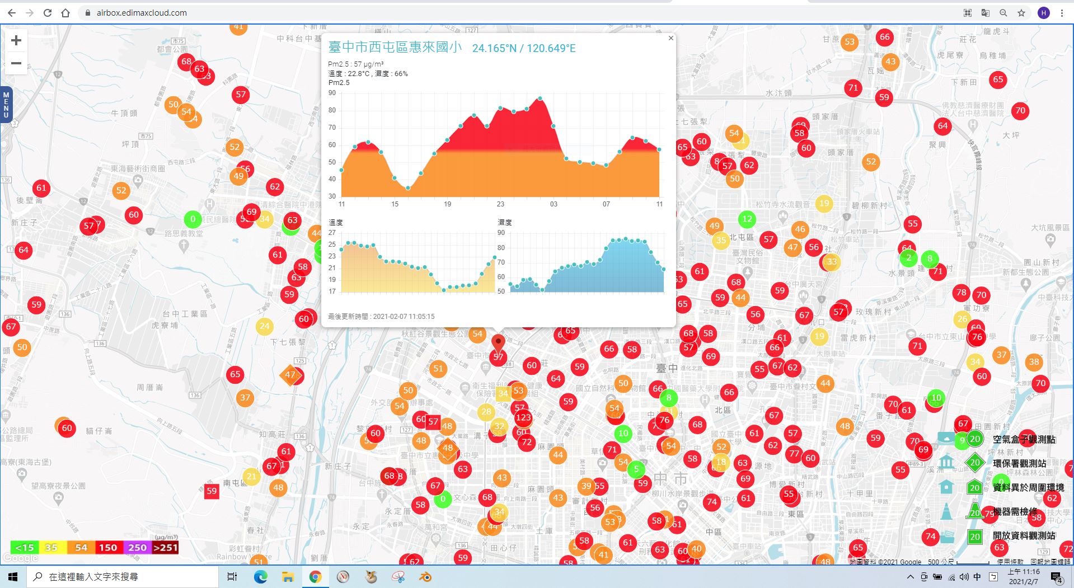Click station title 臺中市西屯區惠來國小
This screenshot has width=1074, height=588.
tap(395, 47)
